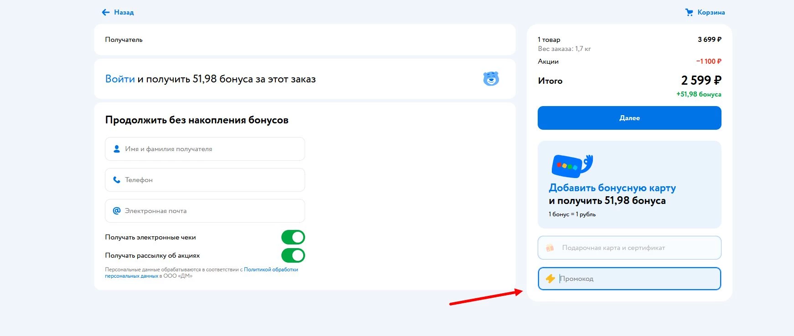The image size is (794, 336).
Task: Click the 1 товар label
Action: (x=549, y=40)
